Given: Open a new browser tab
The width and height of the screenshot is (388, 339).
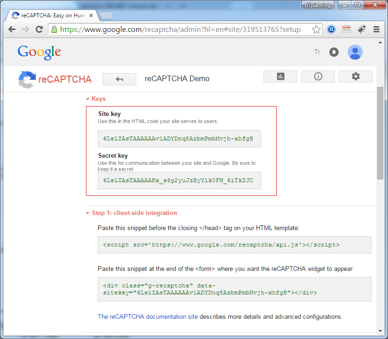Looking at the screenshot, I should pos(107,15).
